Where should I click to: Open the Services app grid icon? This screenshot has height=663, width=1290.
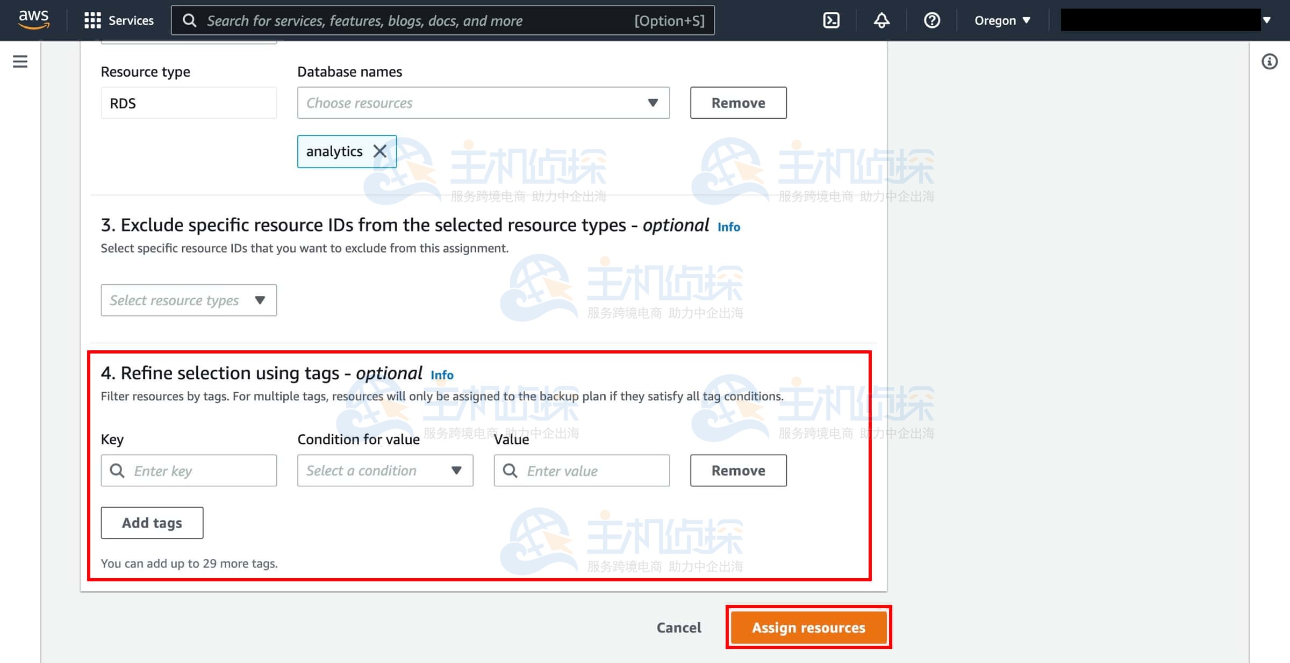(92, 20)
